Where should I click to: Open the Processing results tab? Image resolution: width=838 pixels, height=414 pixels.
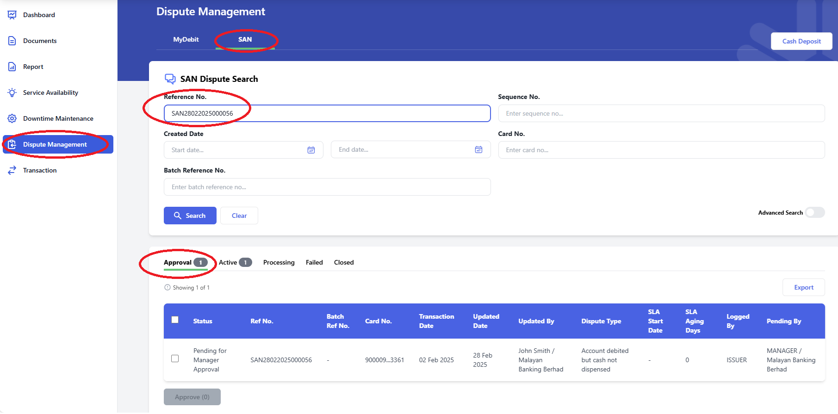(x=279, y=262)
